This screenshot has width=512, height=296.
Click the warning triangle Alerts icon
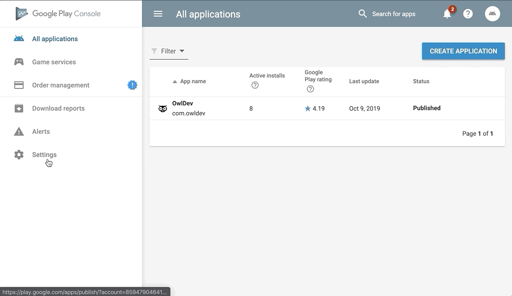point(19,131)
